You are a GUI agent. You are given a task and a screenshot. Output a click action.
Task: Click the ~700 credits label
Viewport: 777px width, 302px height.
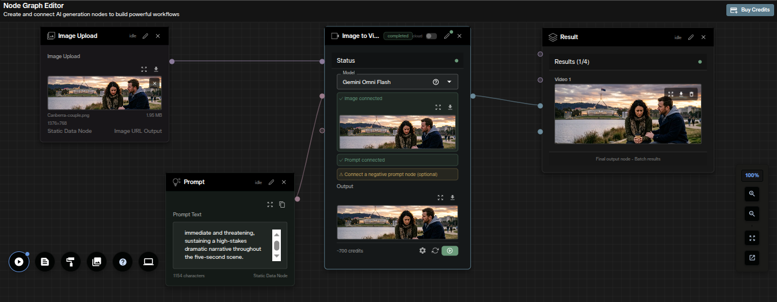tap(350, 251)
